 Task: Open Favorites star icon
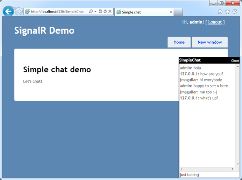[227, 12]
